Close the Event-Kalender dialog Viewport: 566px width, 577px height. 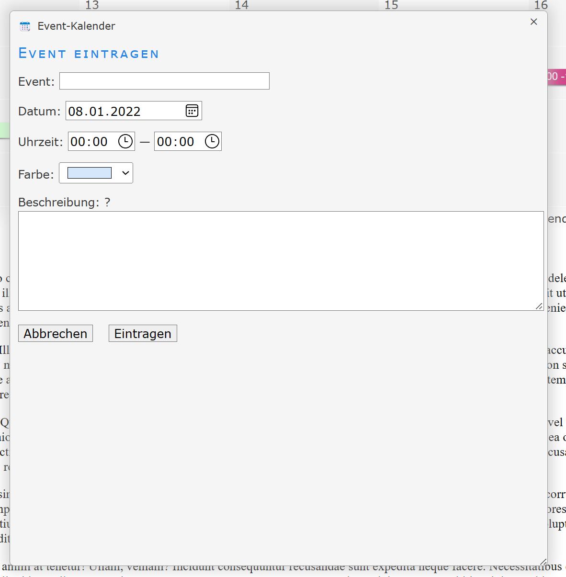pyautogui.click(x=534, y=22)
